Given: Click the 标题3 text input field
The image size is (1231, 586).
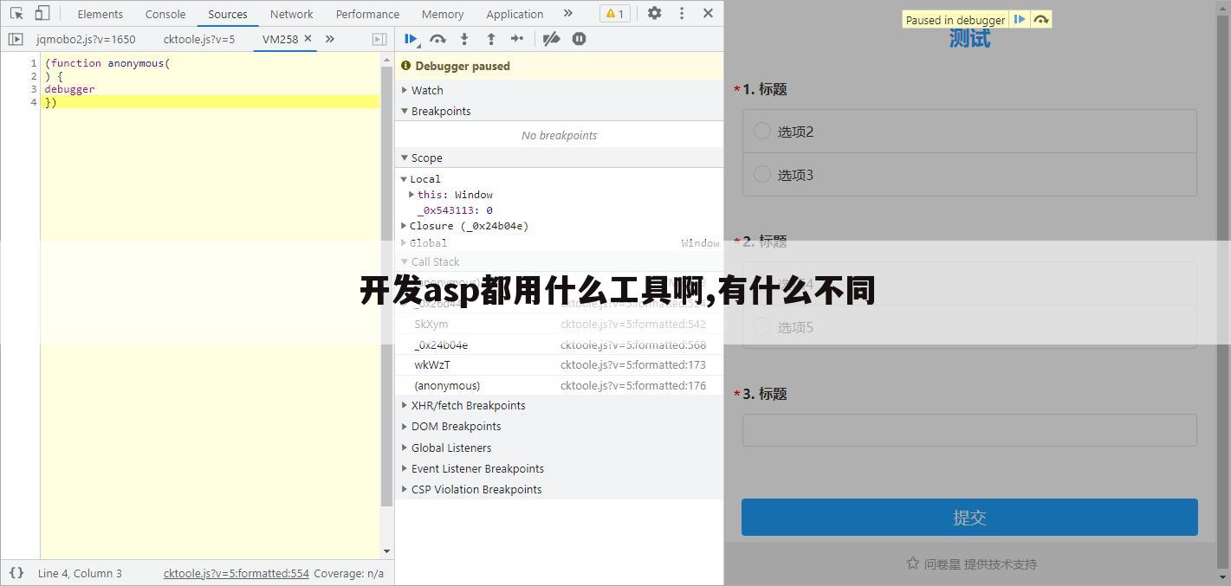Looking at the screenshot, I should (969, 429).
